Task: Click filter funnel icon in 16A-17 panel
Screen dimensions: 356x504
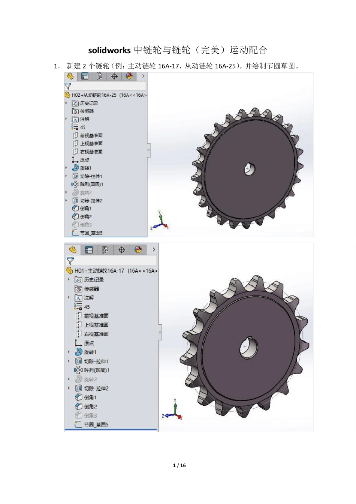Action: tap(70, 261)
